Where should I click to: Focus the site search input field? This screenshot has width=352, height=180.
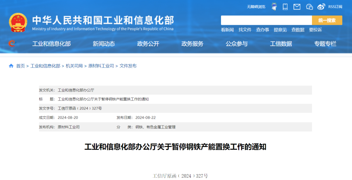266,20
